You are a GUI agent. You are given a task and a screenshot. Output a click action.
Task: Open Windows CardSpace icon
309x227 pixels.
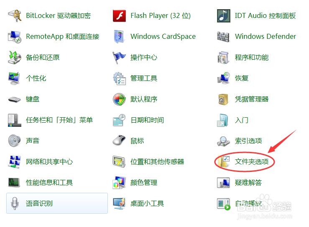(x=119, y=37)
